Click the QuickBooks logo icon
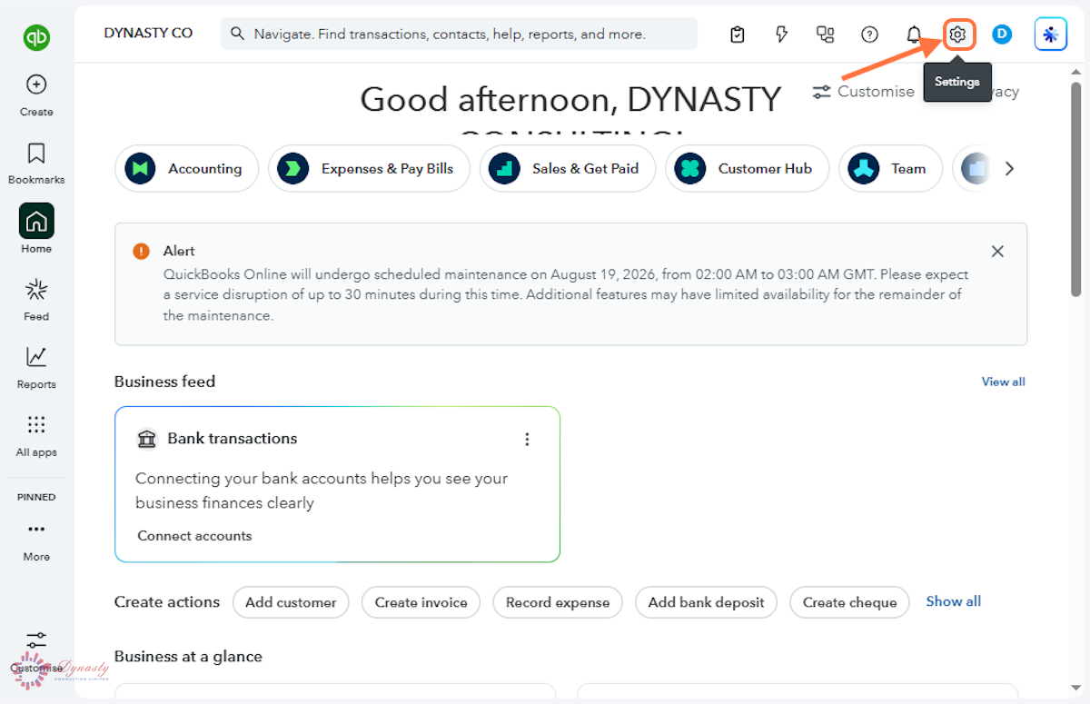Screen dimensions: 1090x704 pyautogui.click(x=36, y=37)
